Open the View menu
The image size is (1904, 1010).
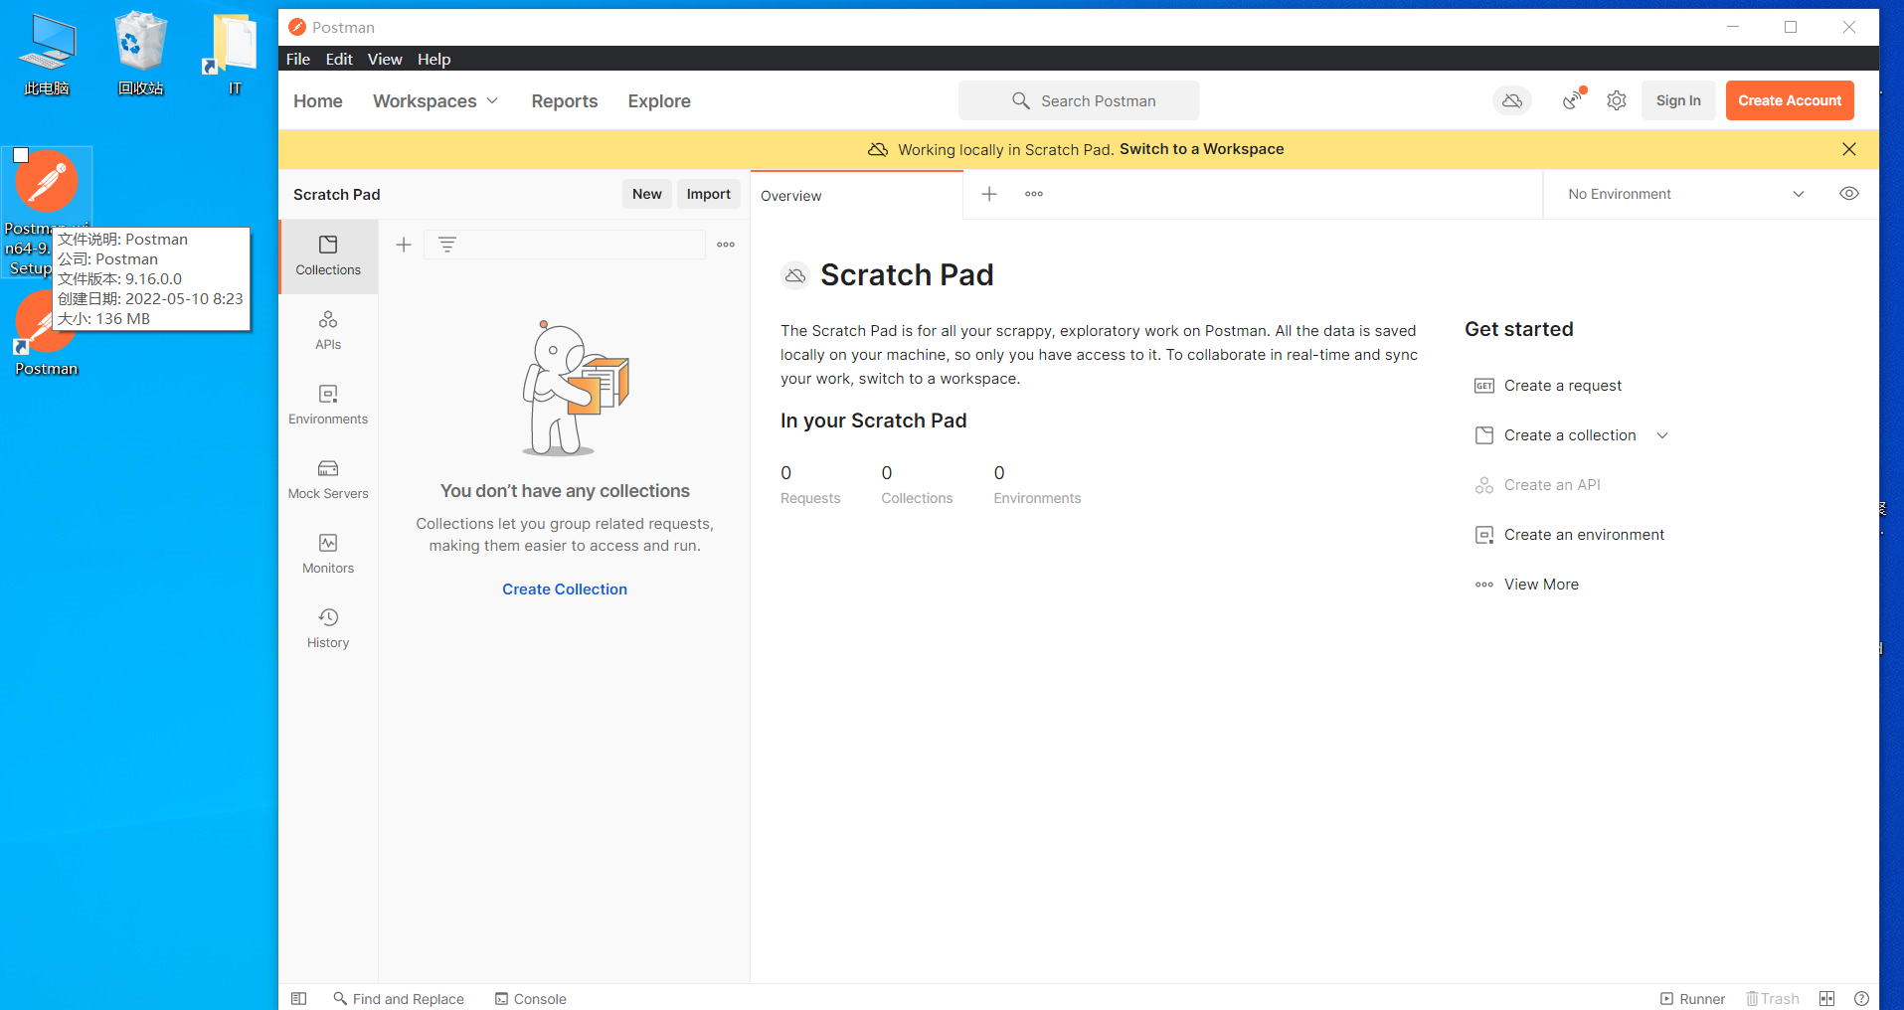(x=385, y=59)
